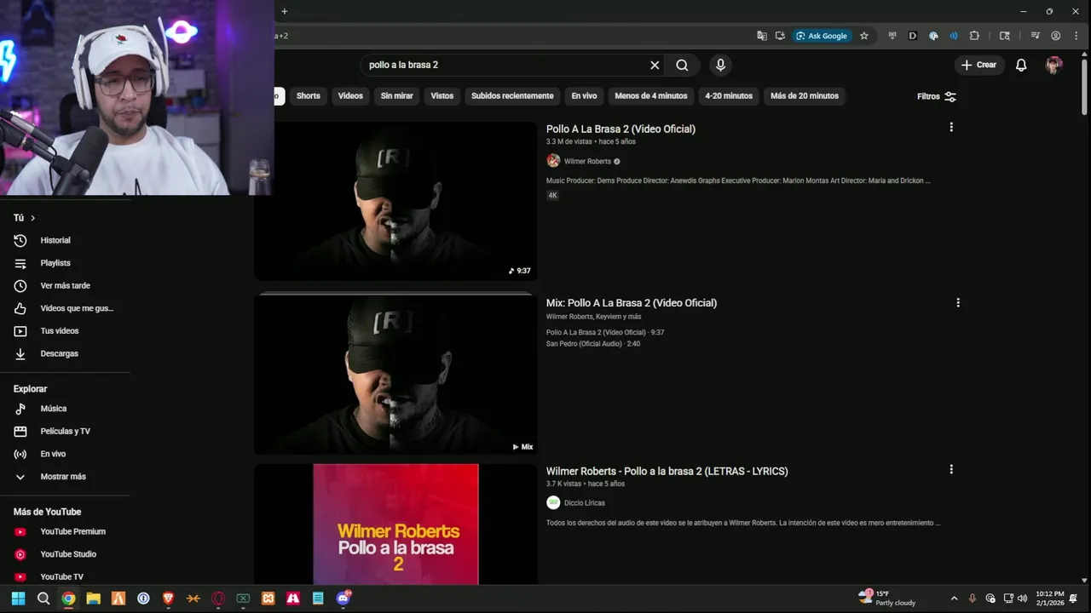Select the Shorts filter chip
Viewport: 1091px width, 613px height.
pyautogui.click(x=309, y=96)
